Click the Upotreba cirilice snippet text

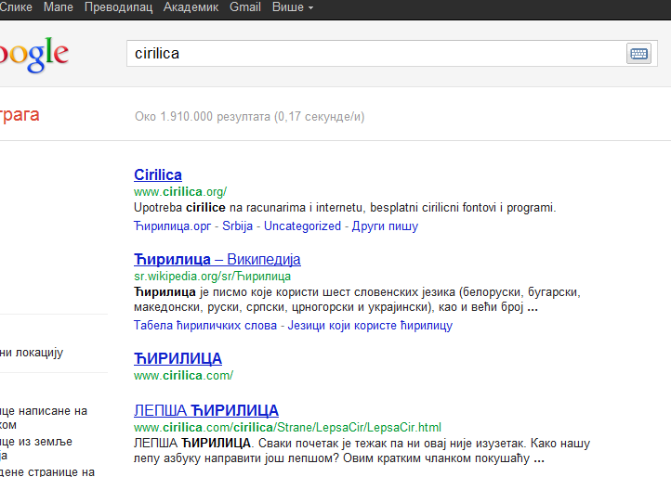(345, 208)
